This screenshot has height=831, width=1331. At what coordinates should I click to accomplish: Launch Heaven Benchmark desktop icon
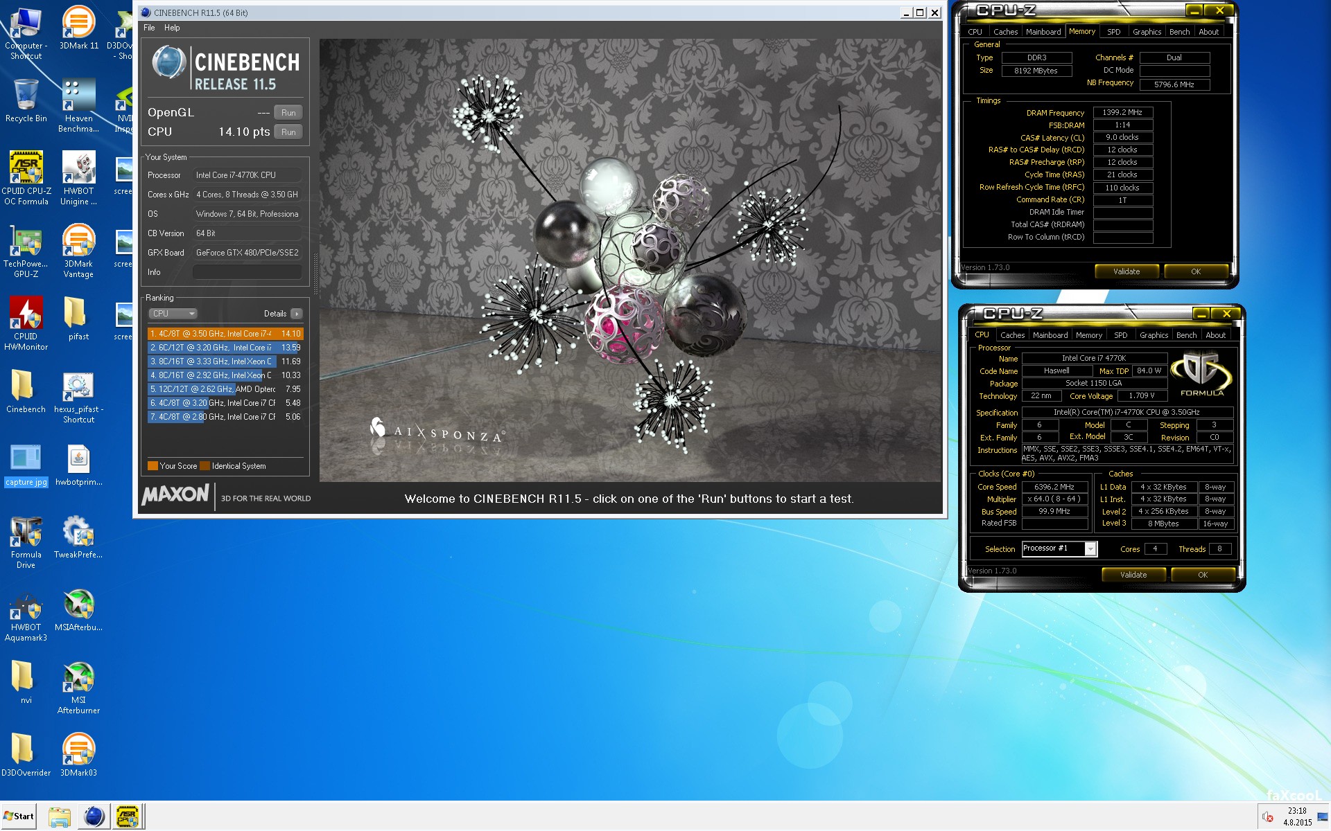tap(78, 105)
